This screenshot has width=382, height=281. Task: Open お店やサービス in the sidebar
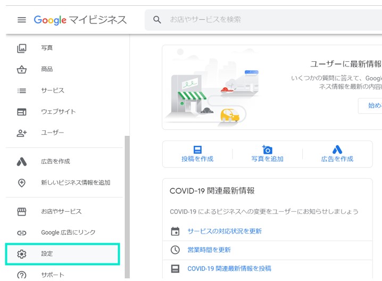pyautogui.click(x=61, y=211)
